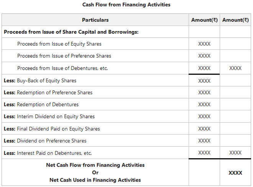
Task: Select first-column XXXX for Buy-Back of Equity Shares
Action: coord(204,81)
